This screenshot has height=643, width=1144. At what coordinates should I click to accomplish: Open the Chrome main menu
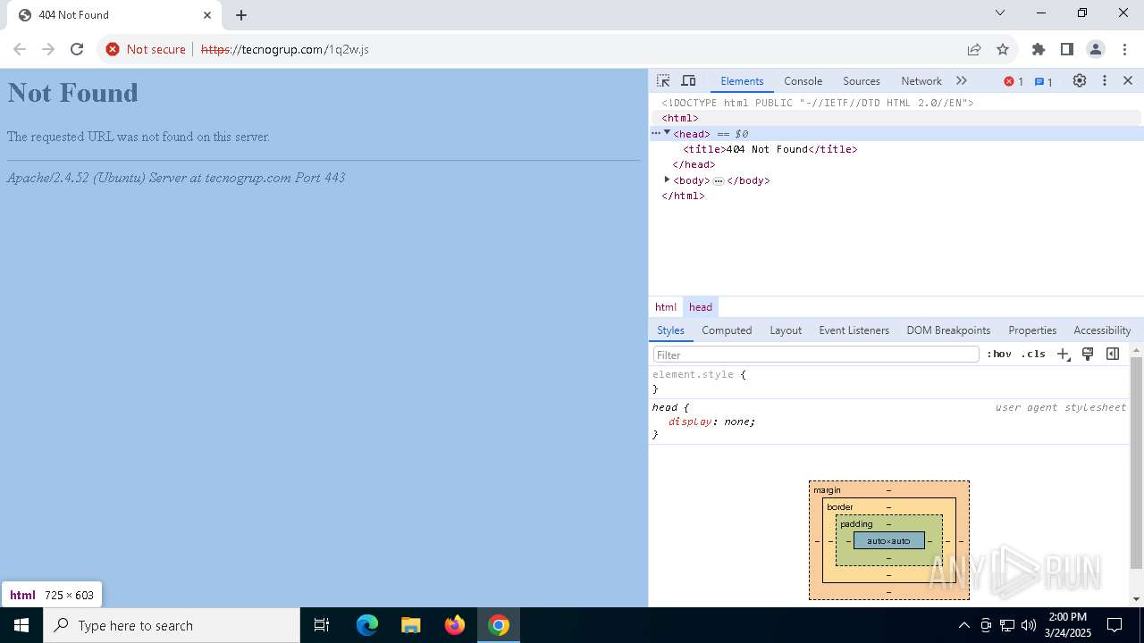(1123, 49)
